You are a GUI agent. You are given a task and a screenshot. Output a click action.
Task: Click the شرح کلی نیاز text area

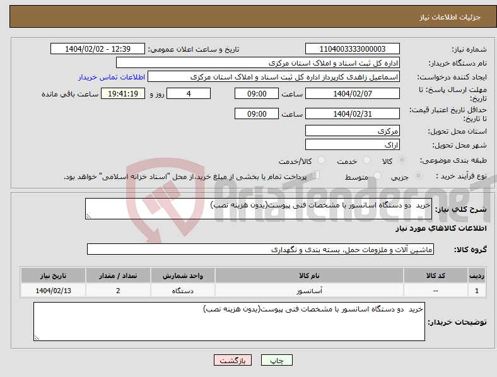pos(259,209)
